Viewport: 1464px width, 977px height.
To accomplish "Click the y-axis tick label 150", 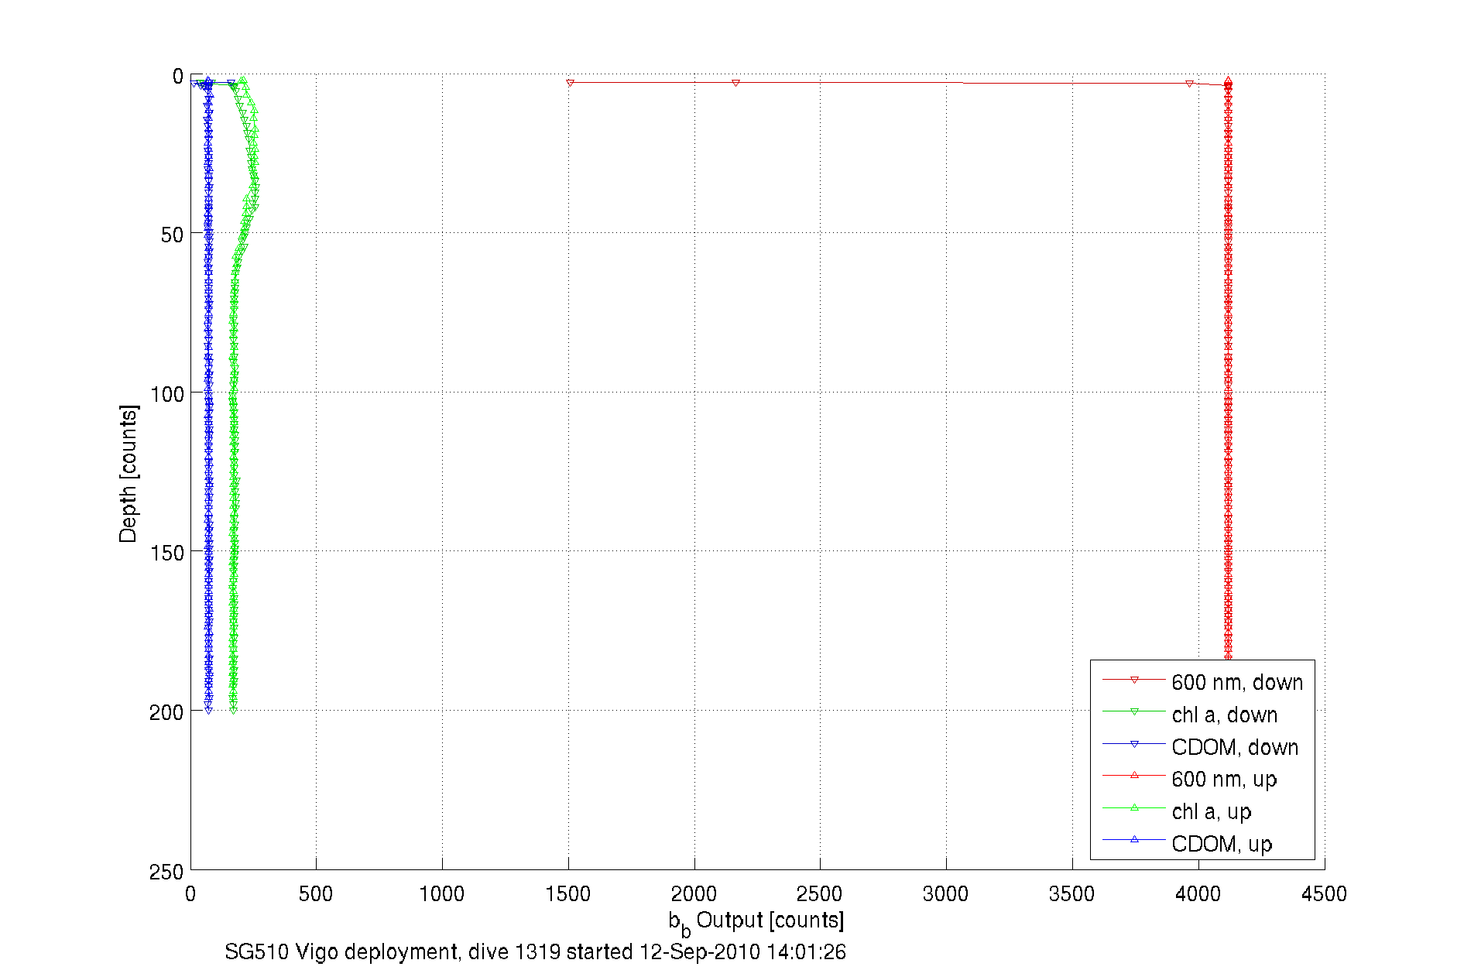I will point(166,553).
